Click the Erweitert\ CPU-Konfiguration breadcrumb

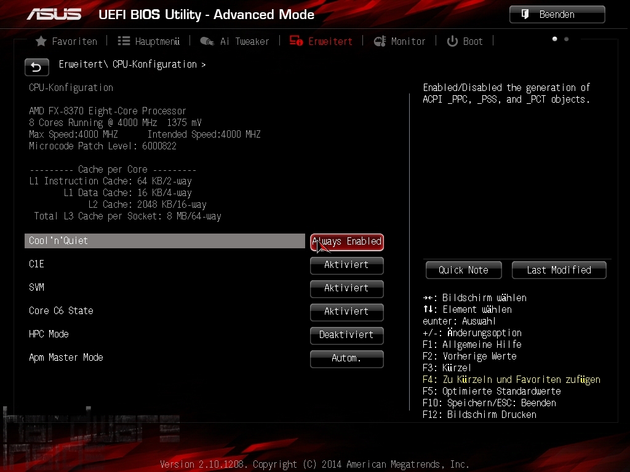coord(132,64)
